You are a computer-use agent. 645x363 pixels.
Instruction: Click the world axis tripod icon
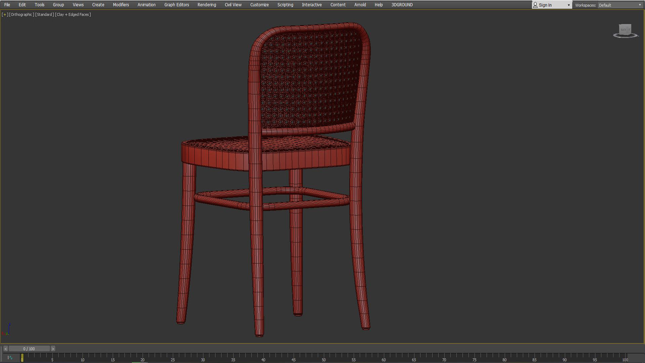(x=6, y=329)
